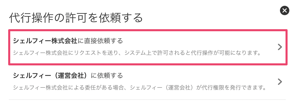Click the description starting シェルフィー株式会社による委任がある場合
Image resolution: width=294 pixels, height=108 pixels.
coord(140,88)
